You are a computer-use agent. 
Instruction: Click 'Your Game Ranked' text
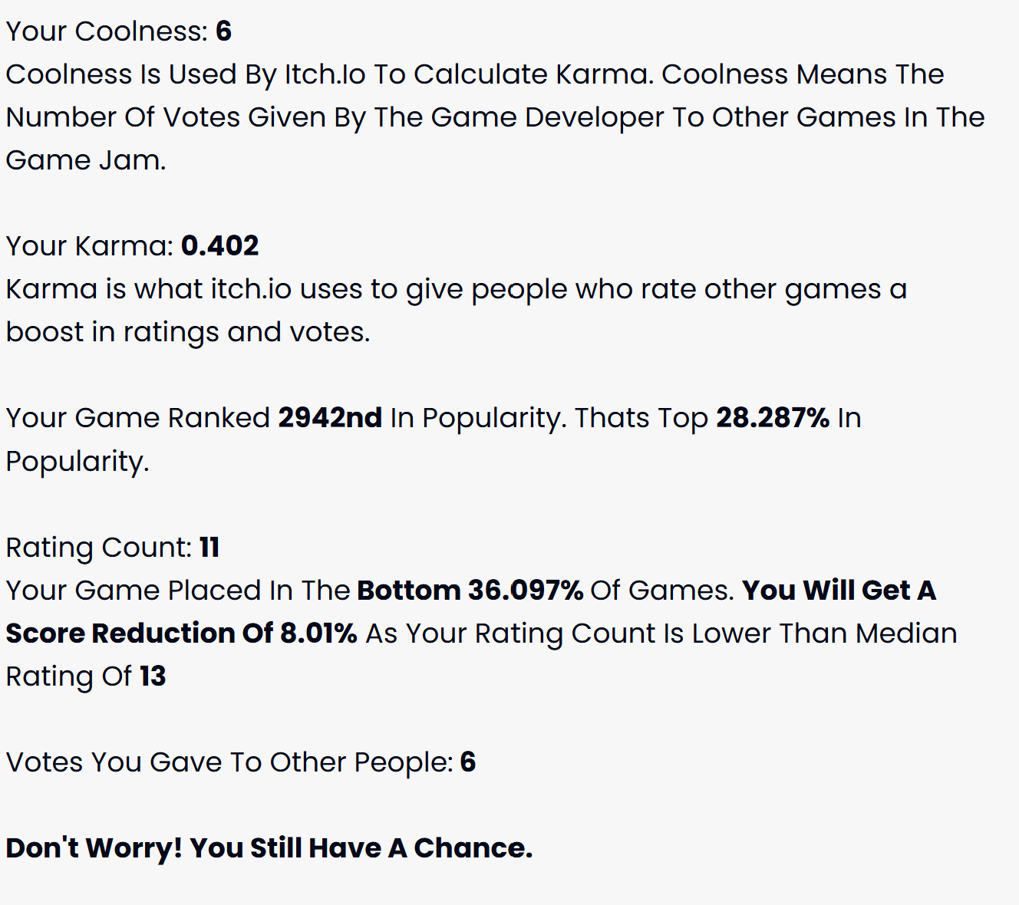tap(138, 418)
